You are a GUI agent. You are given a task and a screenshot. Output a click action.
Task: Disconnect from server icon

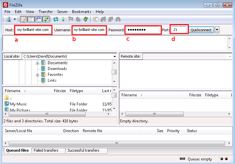(78, 19)
